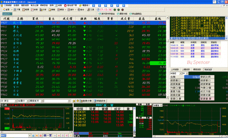The image size is (228, 138).
Task: Click the 圖業分類 button
Action: 86,101
